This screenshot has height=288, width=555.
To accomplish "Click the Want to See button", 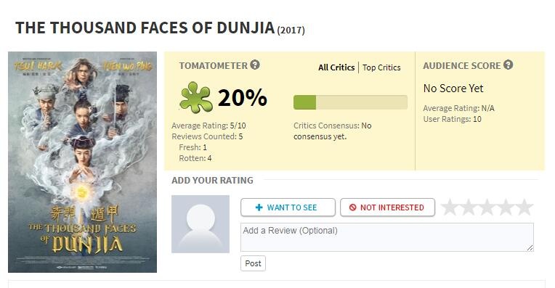I will click(x=288, y=207).
